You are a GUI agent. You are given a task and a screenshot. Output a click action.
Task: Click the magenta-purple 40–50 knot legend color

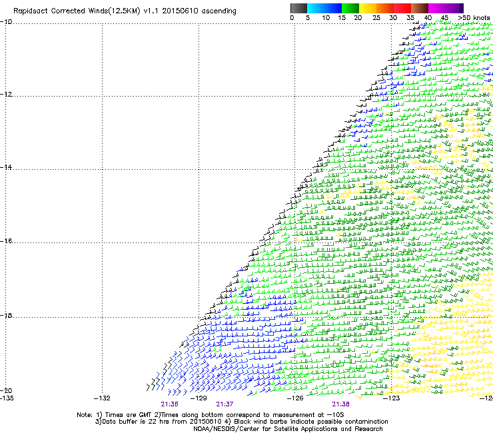point(446,8)
